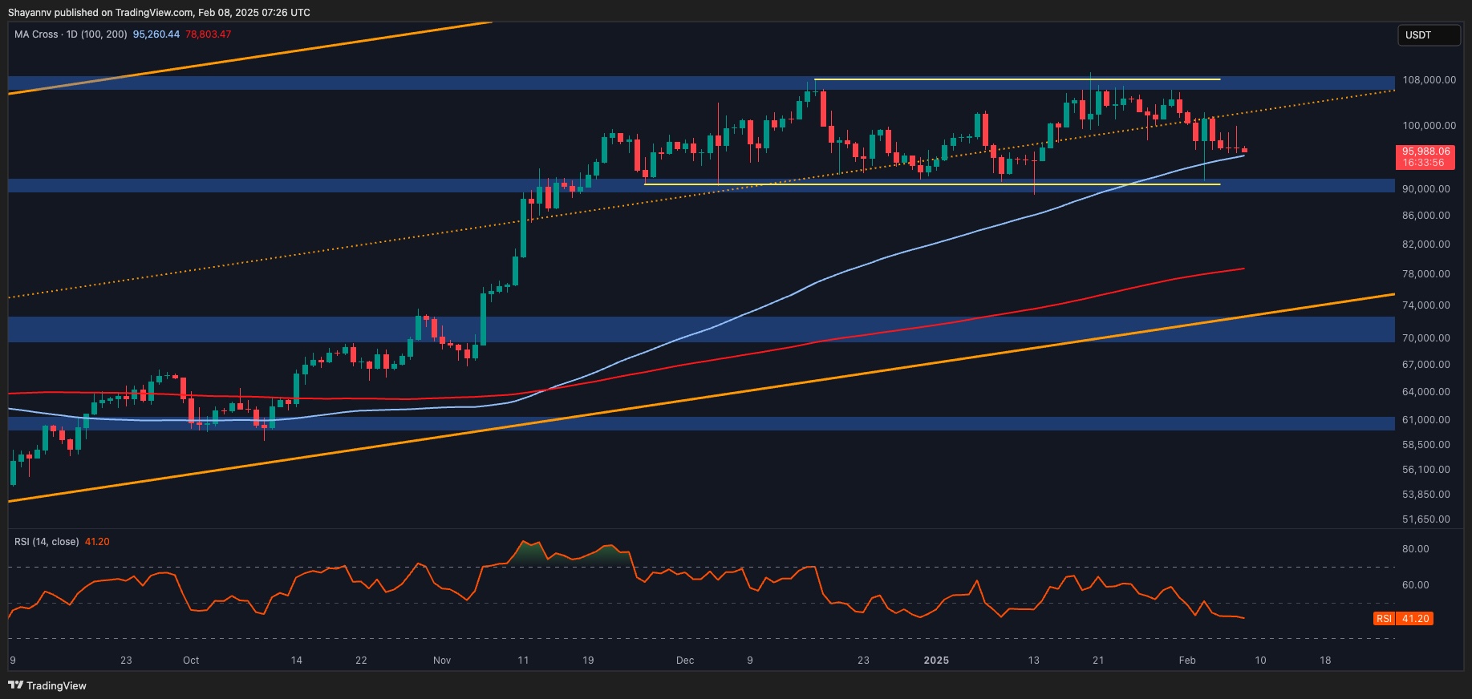Select the 2025 label on time axis

(x=936, y=661)
